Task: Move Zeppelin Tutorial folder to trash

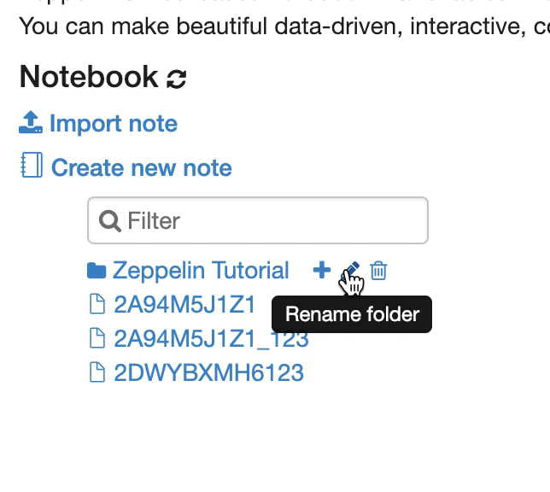Action: pos(378,271)
